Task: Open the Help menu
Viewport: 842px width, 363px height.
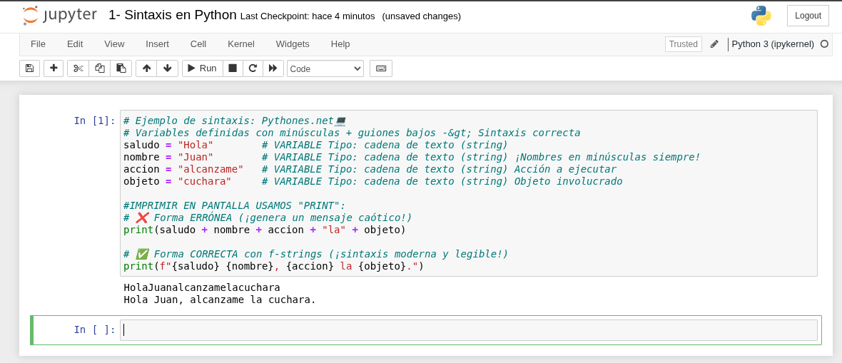Action: (340, 44)
